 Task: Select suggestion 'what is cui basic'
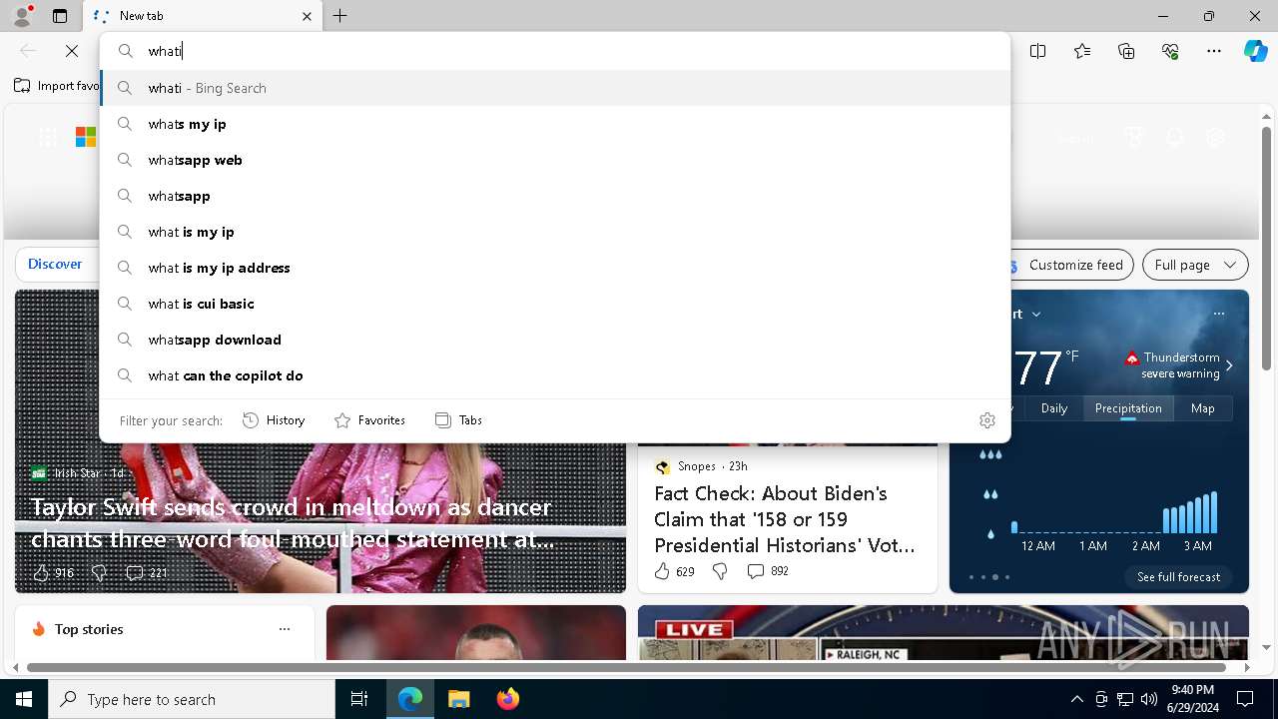555,304
